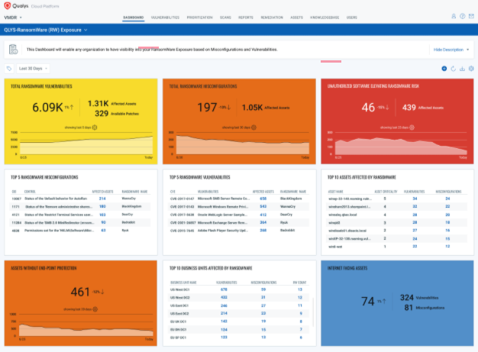The width and height of the screenshot is (478, 352).
Task: Download the dashboard using the export icon
Action: coord(462,69)
